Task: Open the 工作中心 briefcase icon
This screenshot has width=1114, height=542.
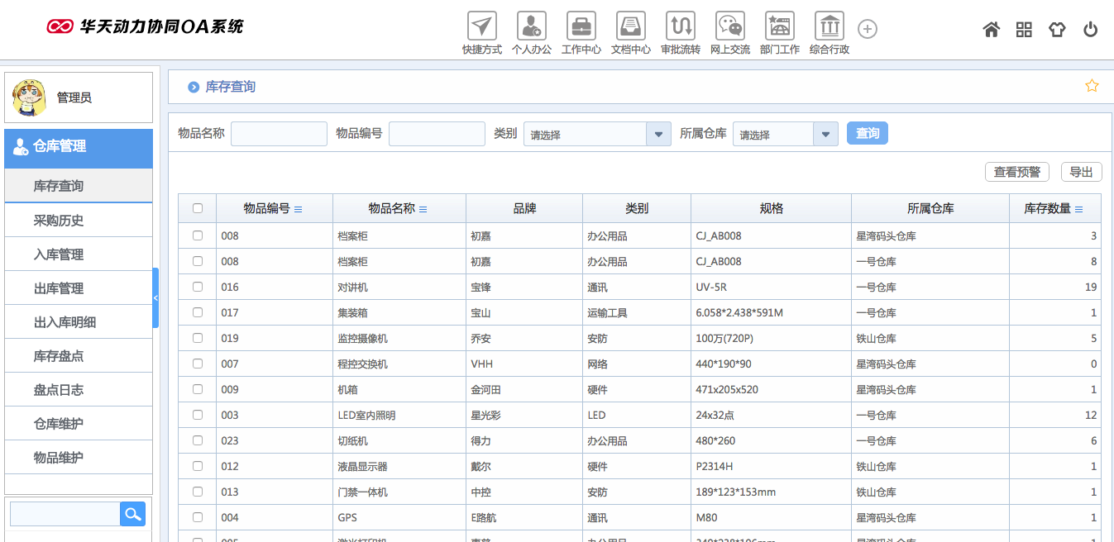Action: (x=581, y=26)
